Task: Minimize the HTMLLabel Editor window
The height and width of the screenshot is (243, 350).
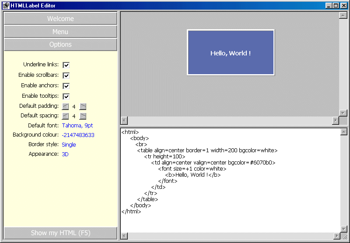Action: tap(329, 6)
